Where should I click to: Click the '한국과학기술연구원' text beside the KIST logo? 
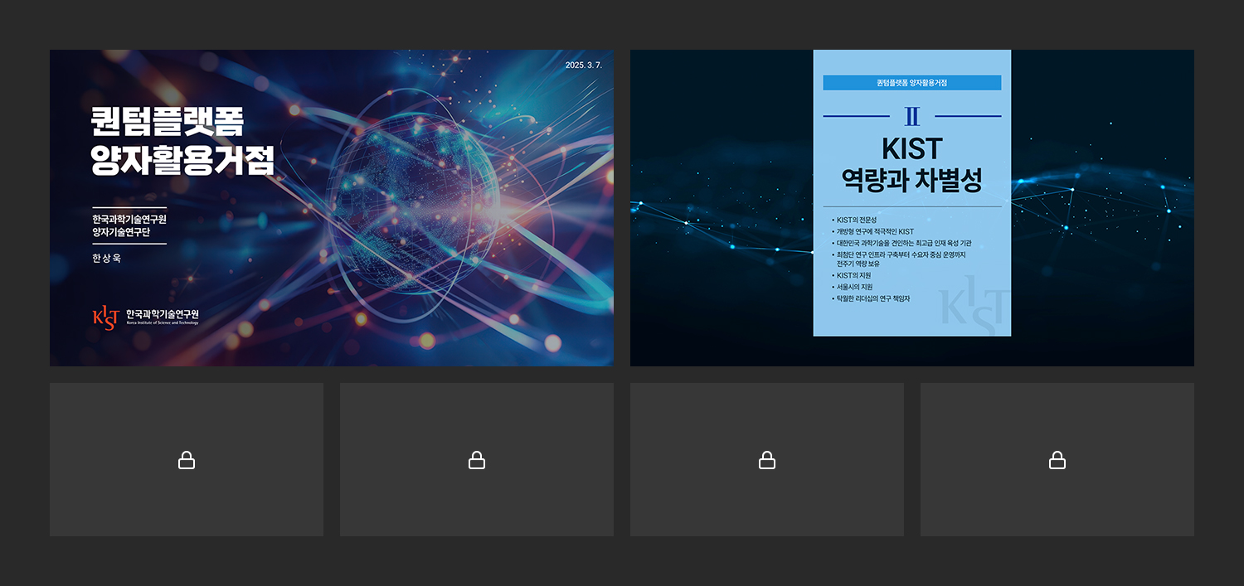tap(163, 314)
